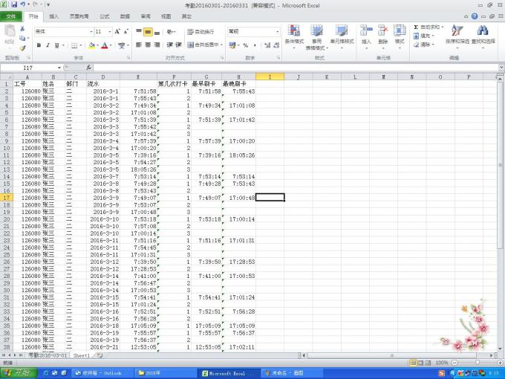Image resolution: width=505 pixels, height=379 pixels.
Task: Click the Increase Indent icon
Action: 179,45
